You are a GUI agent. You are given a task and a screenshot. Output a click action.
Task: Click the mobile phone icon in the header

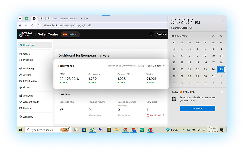(x=151, y=34)
